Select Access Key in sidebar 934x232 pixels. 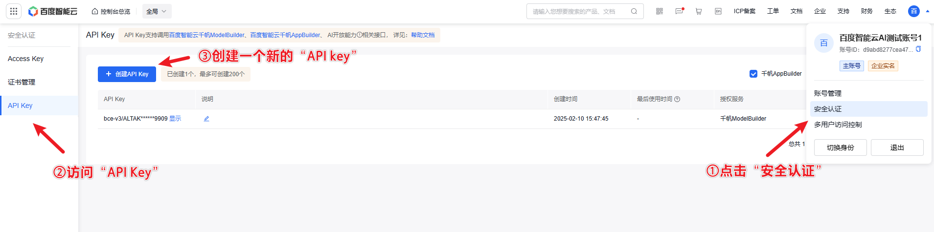[x=39, y=59]
